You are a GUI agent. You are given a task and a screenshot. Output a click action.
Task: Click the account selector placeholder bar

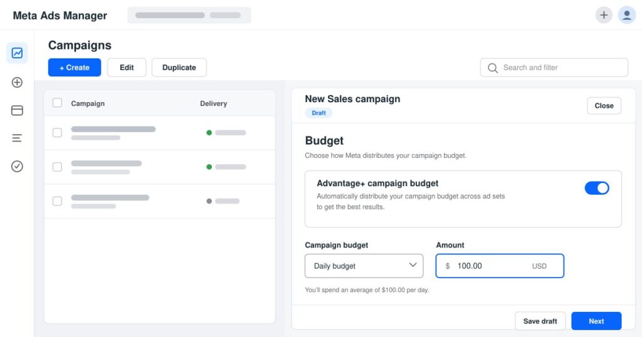[x=189, y=15]
